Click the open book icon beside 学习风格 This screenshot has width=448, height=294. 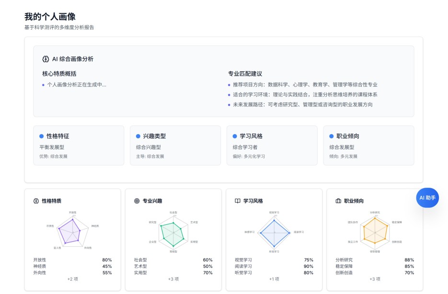pyautogui.click(x=238, y=201)
